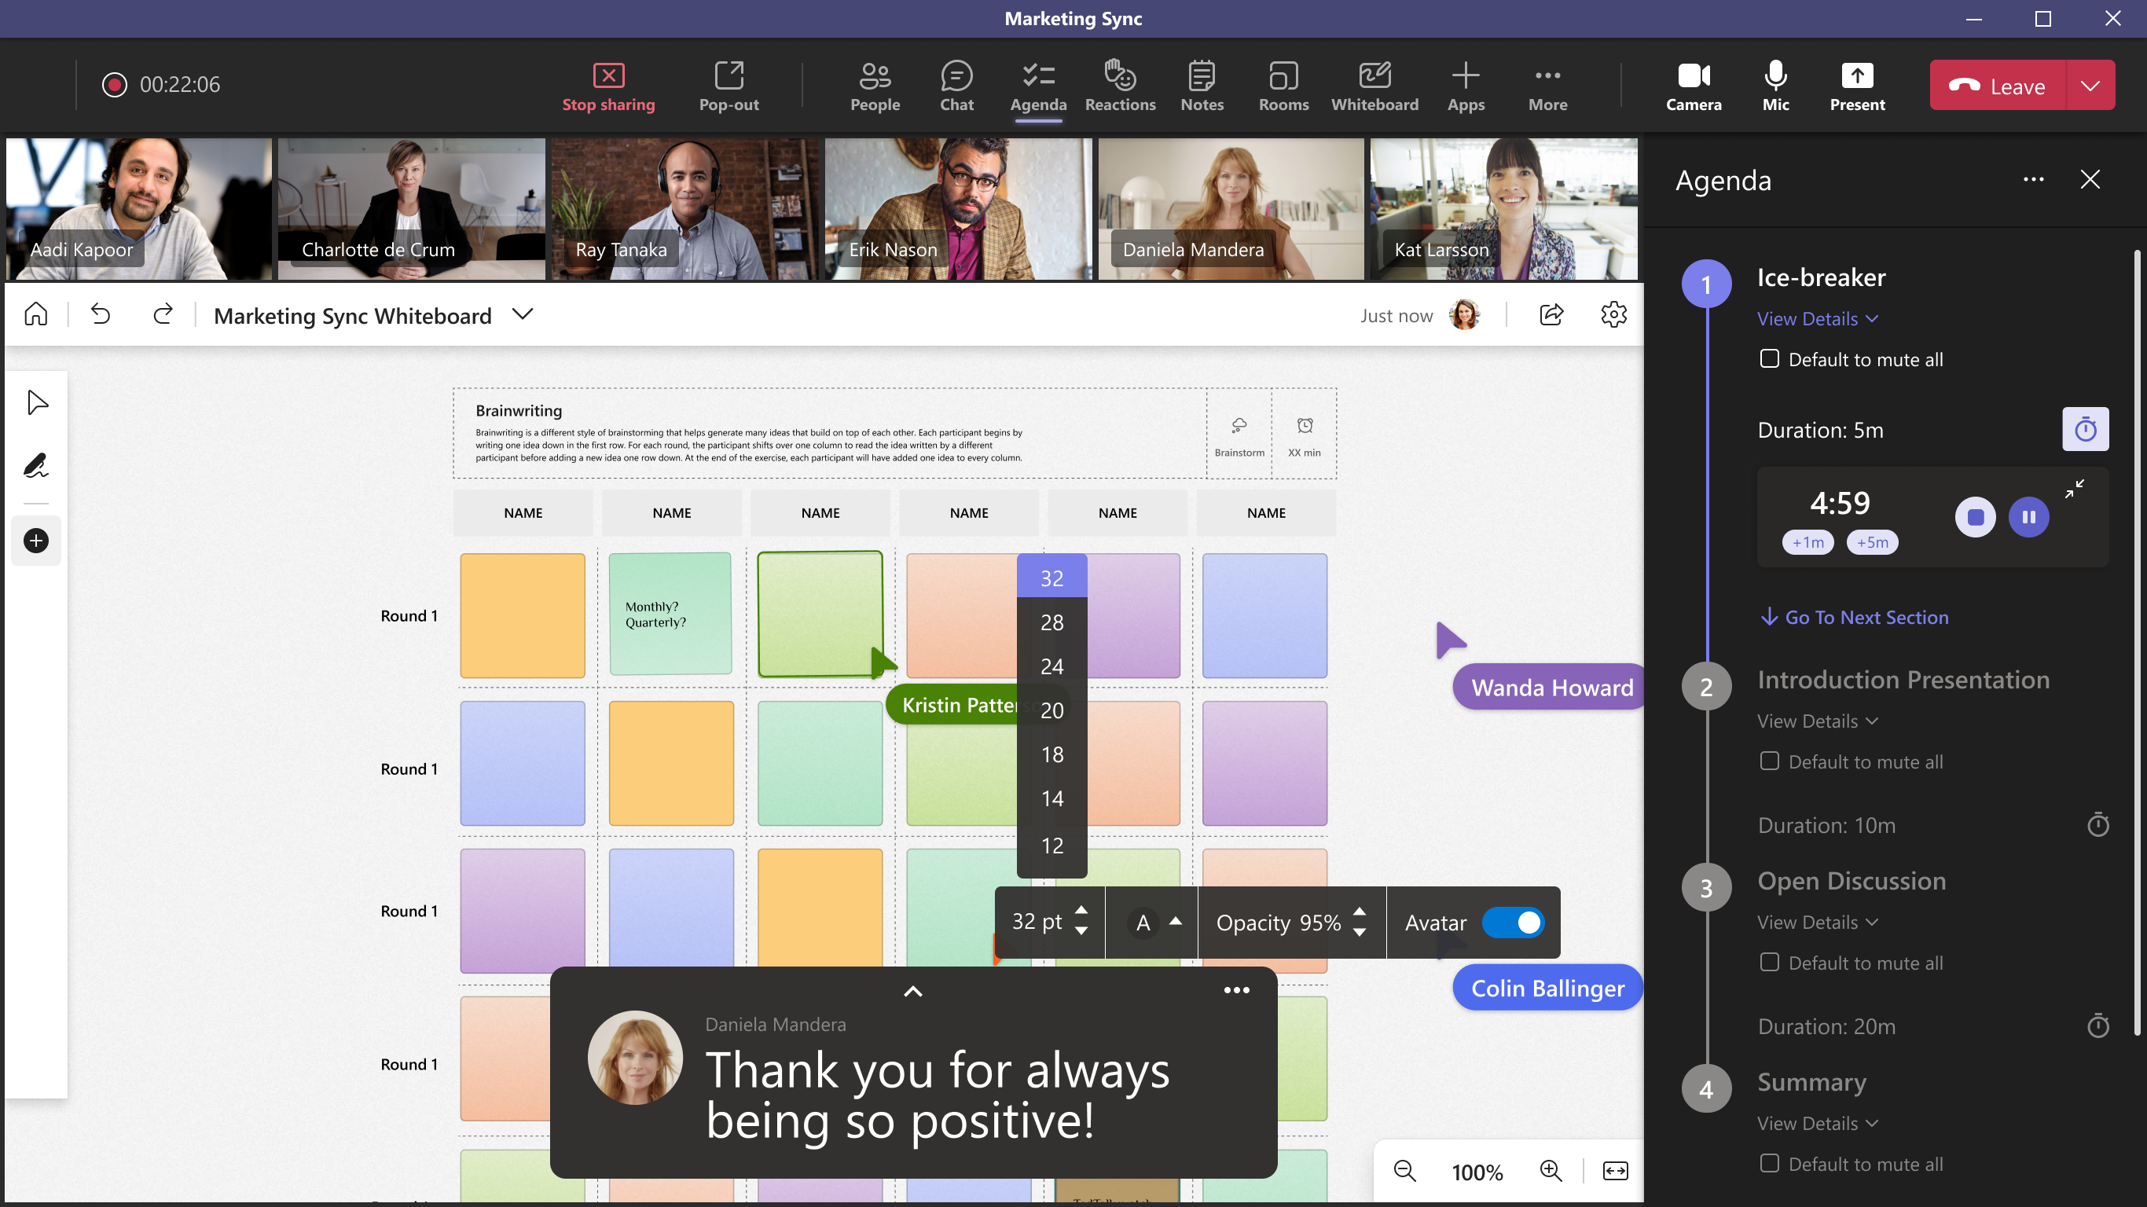
Task: Stop the Ice-breaker timer
Action: (1974, 517)
